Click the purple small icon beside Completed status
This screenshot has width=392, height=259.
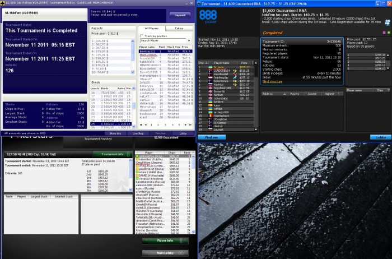(384, 33)
